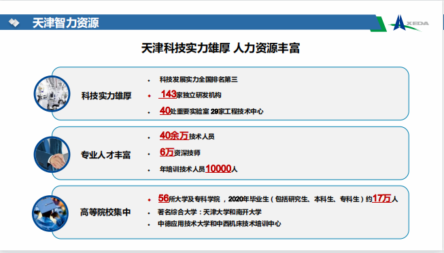The width and height of the screenshot is (444, 253).
Task: Click the main heading 天津科技实力雄厚 人力资源丰富
Action: (220, 48)
